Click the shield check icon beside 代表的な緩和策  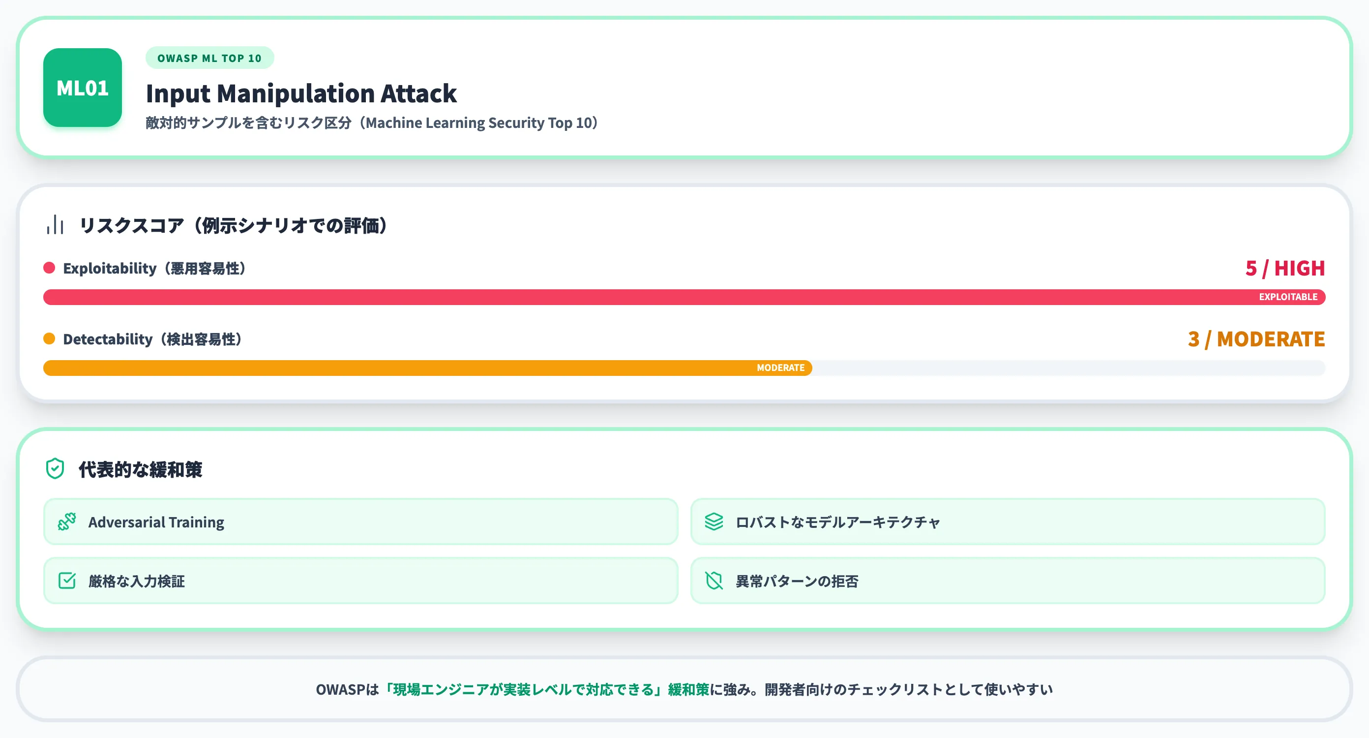[55, 469]
